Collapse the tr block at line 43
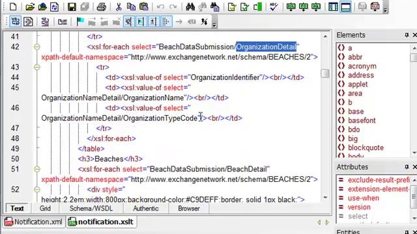Image resolution: width=417 pixels, height=234 pixels. [37, 67]
